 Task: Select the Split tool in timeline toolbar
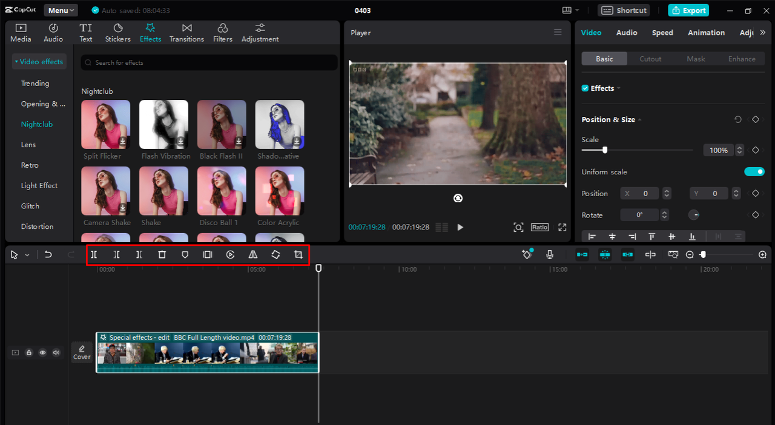click(x=94, y=255)
